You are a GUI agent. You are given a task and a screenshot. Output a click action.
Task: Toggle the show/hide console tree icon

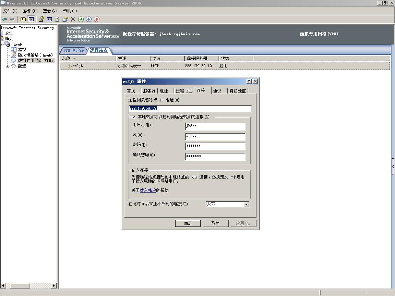click(31, 19)
